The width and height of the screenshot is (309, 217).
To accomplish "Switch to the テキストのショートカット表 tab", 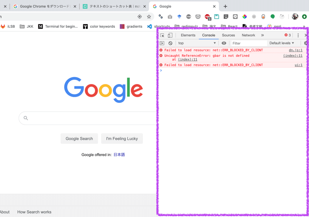I will tap(114, 7).
